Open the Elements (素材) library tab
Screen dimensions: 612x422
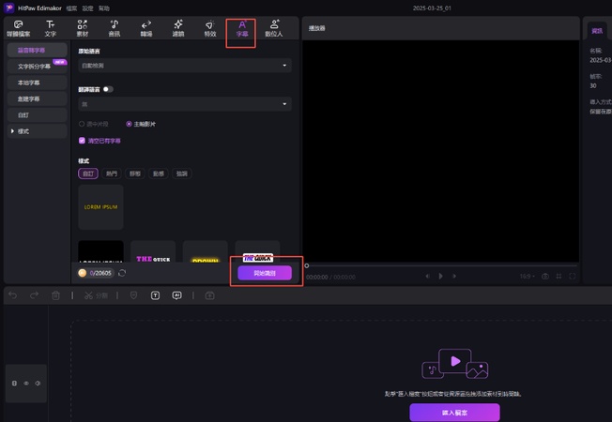coord(83,28)
